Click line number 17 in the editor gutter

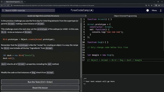click(84, 60)
